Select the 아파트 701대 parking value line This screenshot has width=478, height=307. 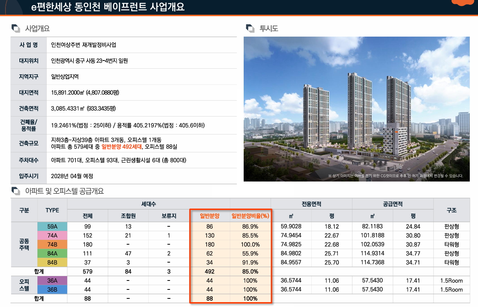119,160
